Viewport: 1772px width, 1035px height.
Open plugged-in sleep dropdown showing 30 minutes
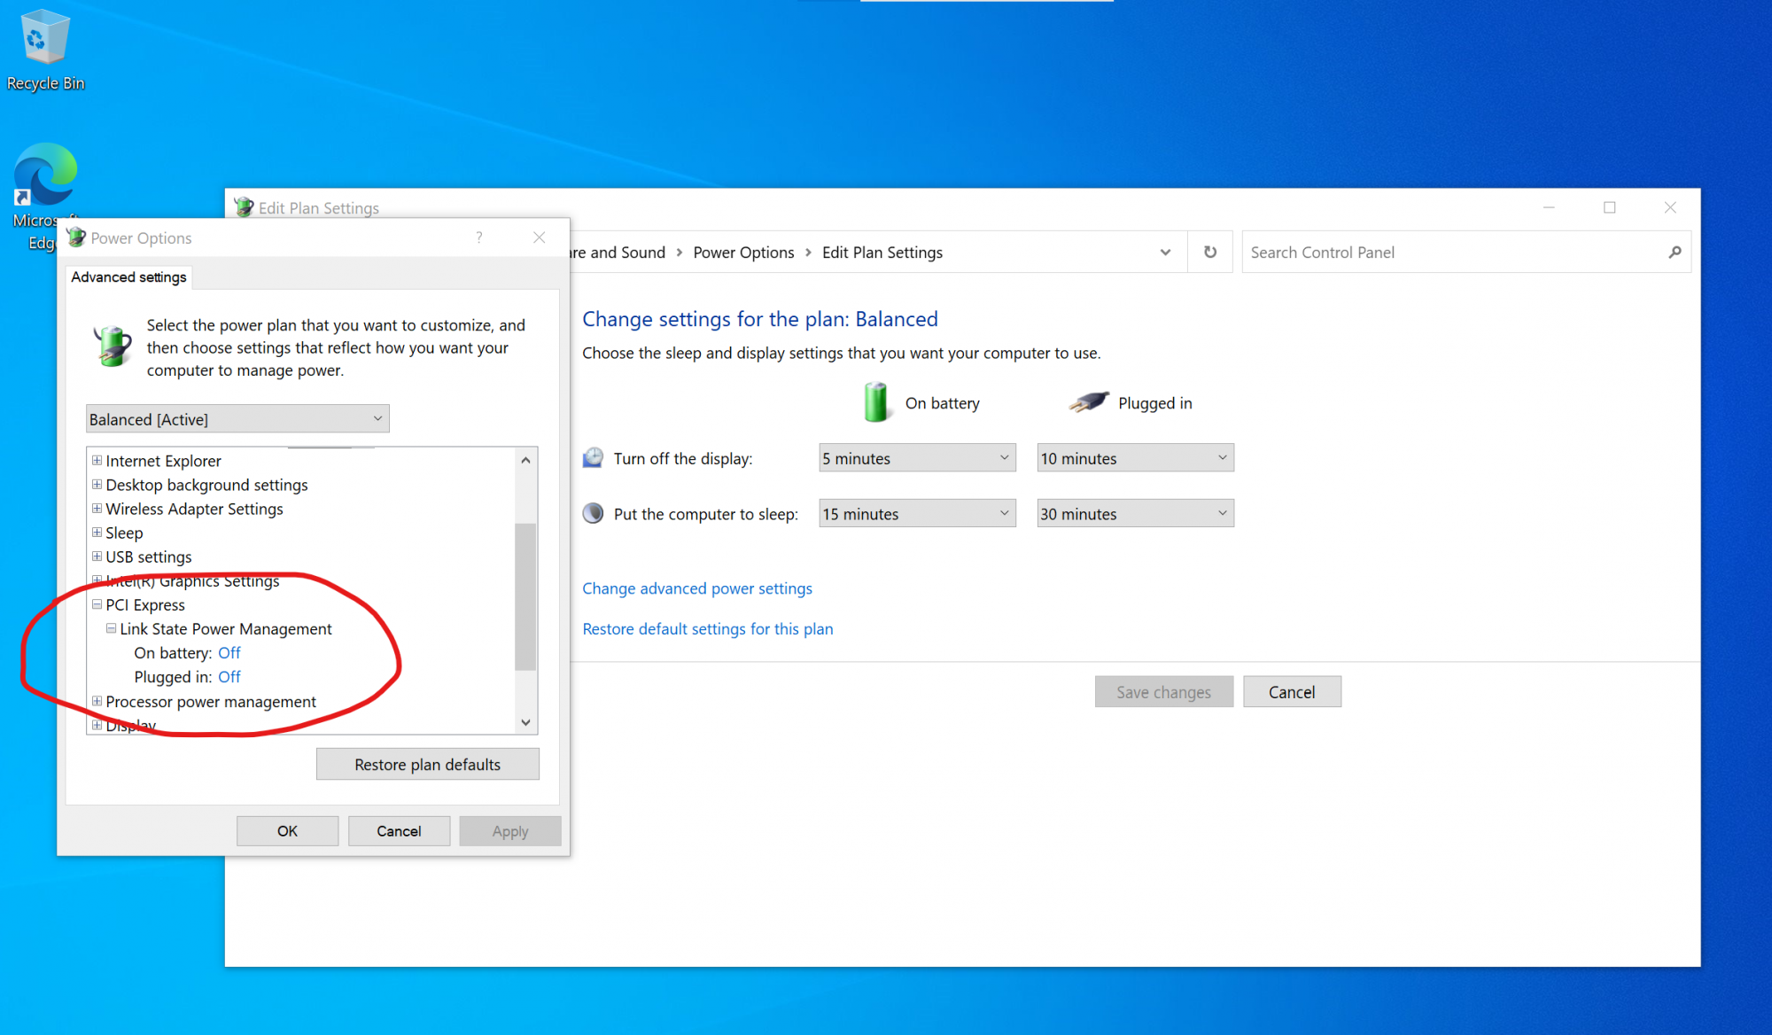tap(1134, 513)
